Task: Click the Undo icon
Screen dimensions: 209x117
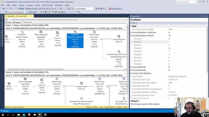Action: [61, 9]
